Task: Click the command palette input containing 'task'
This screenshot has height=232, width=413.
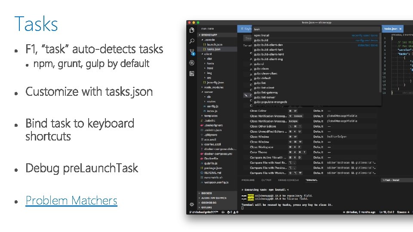Action: click(317, 29)
